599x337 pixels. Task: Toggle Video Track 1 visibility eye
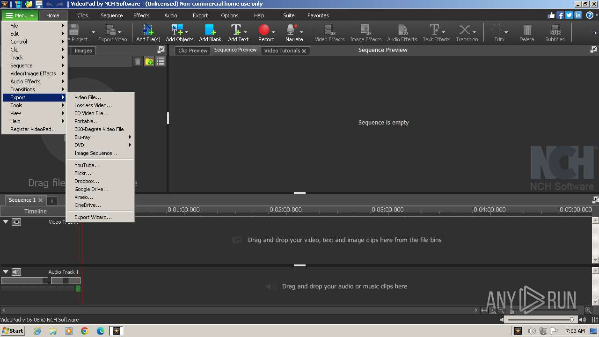coord(16,222)
